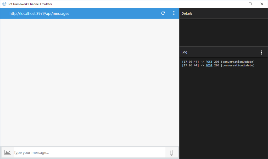268x159 pixels.
Task: Close the Bot Framework Channel Emulator window
Action: click(262, 4)
